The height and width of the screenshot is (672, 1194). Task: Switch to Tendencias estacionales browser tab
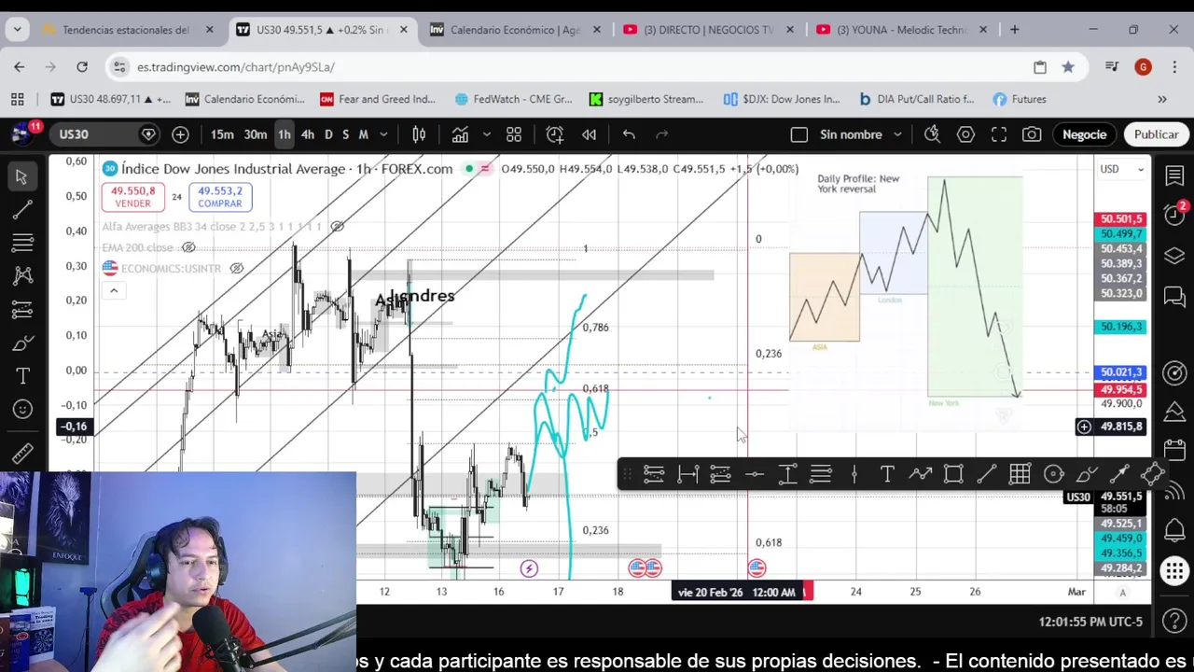coord(126,30)
